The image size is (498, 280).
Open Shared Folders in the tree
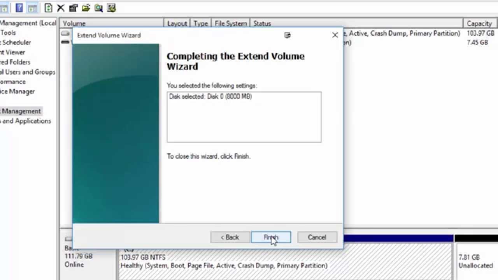point(15,62)
